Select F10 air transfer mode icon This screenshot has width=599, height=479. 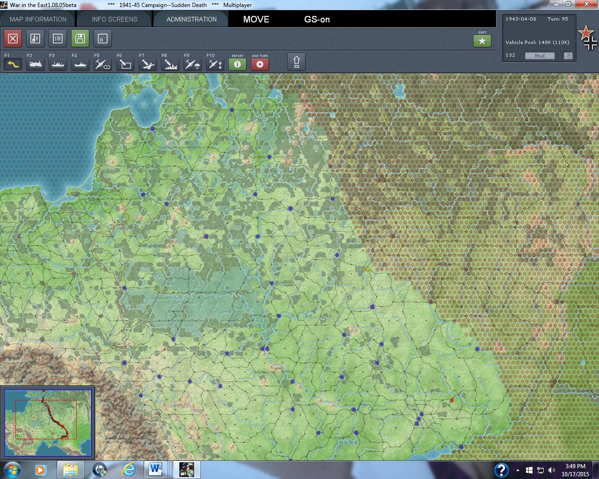[x=215, y=64]
